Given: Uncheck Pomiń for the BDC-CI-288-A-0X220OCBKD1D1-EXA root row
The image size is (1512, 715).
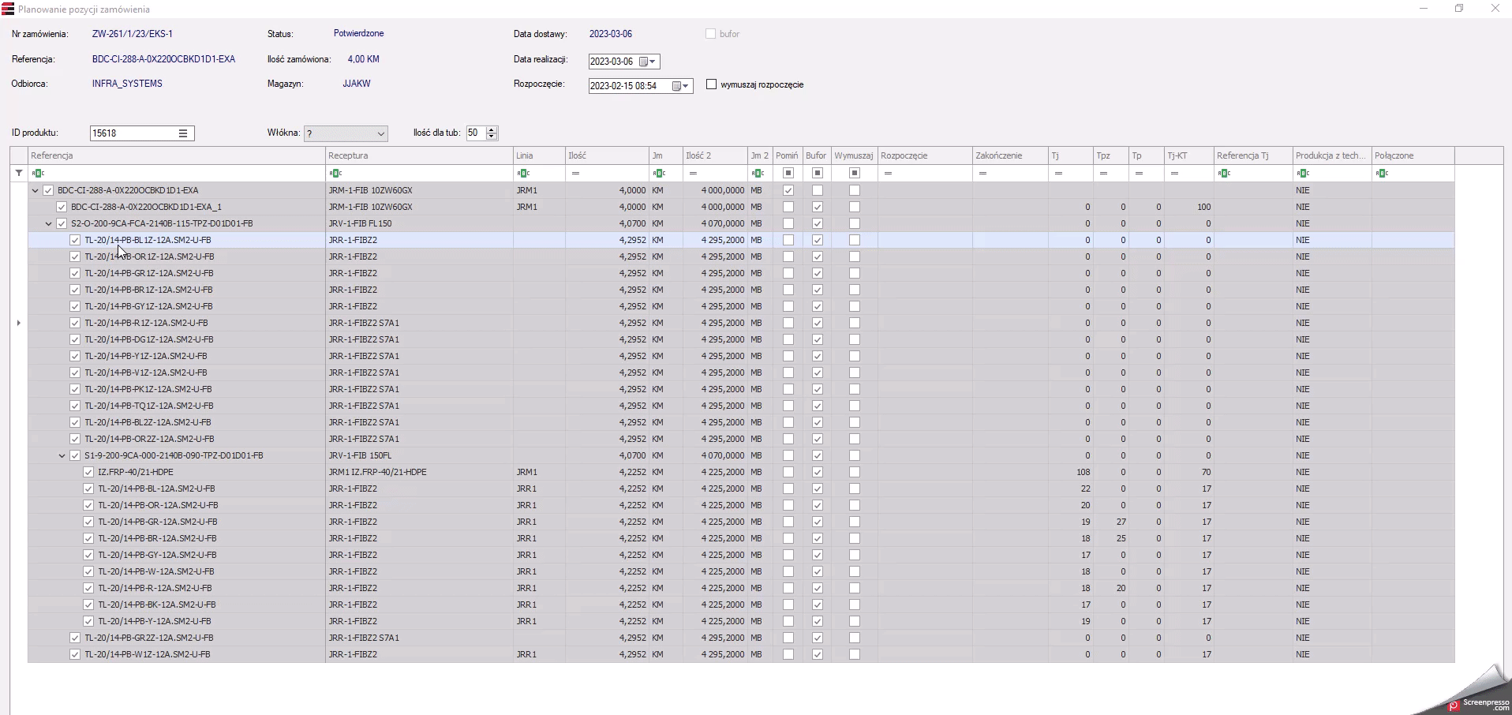Looking at the screenshot, I should (788, 190).
